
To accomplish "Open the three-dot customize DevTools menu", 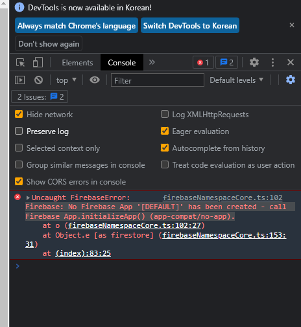I will pyautogui.click(x=272, y=62).
